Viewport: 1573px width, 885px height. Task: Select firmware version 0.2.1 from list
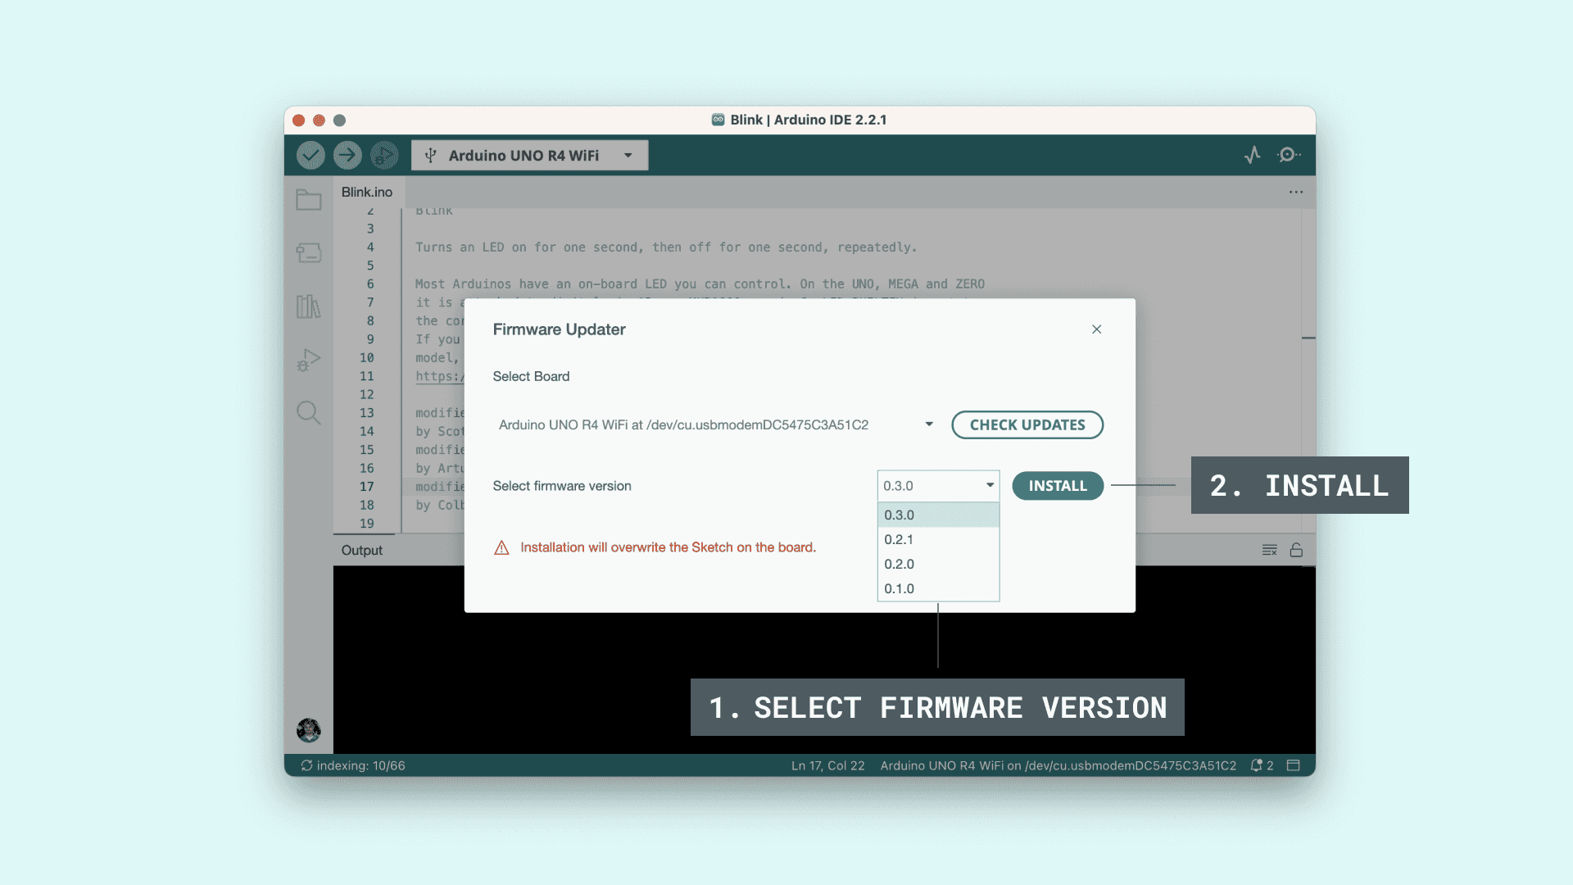pyautogui.click(x=899, y=539)
